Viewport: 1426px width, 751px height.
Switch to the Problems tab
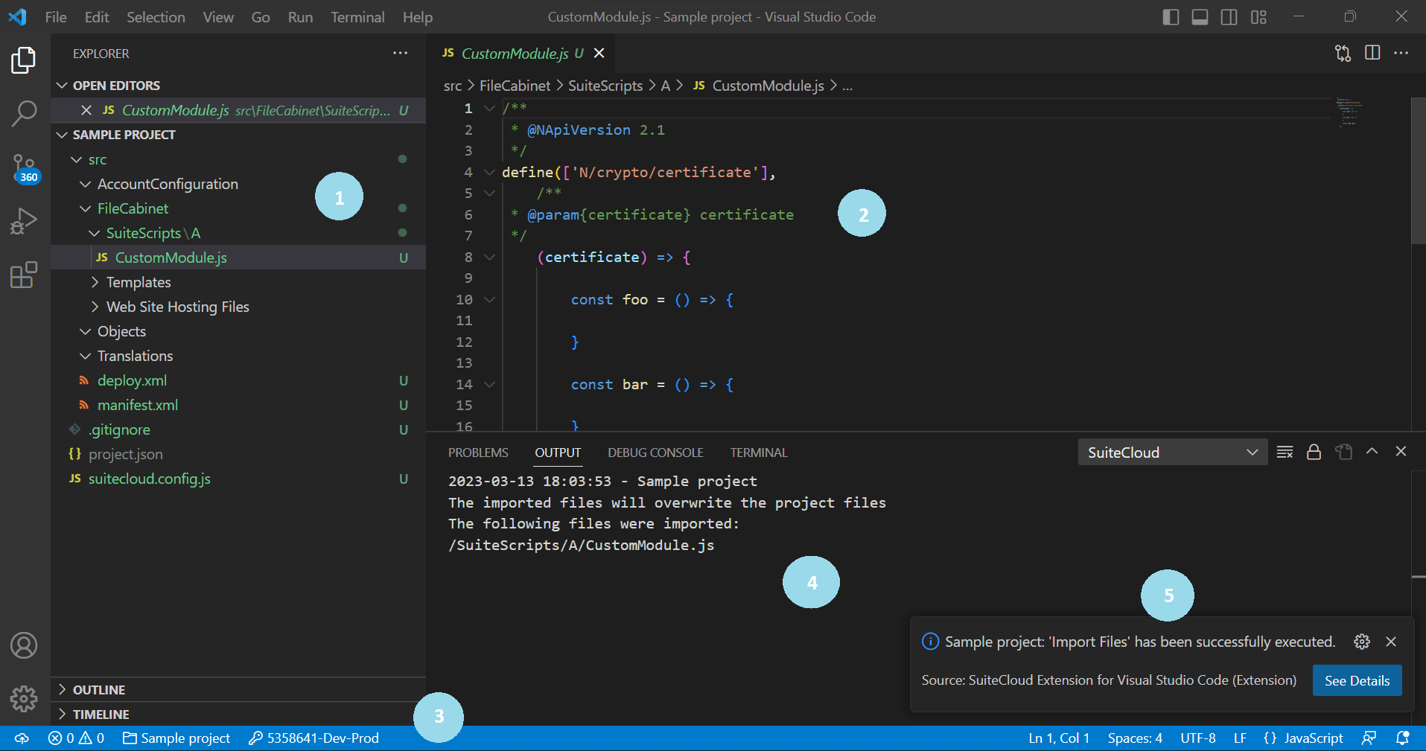(x=478, y=453)
